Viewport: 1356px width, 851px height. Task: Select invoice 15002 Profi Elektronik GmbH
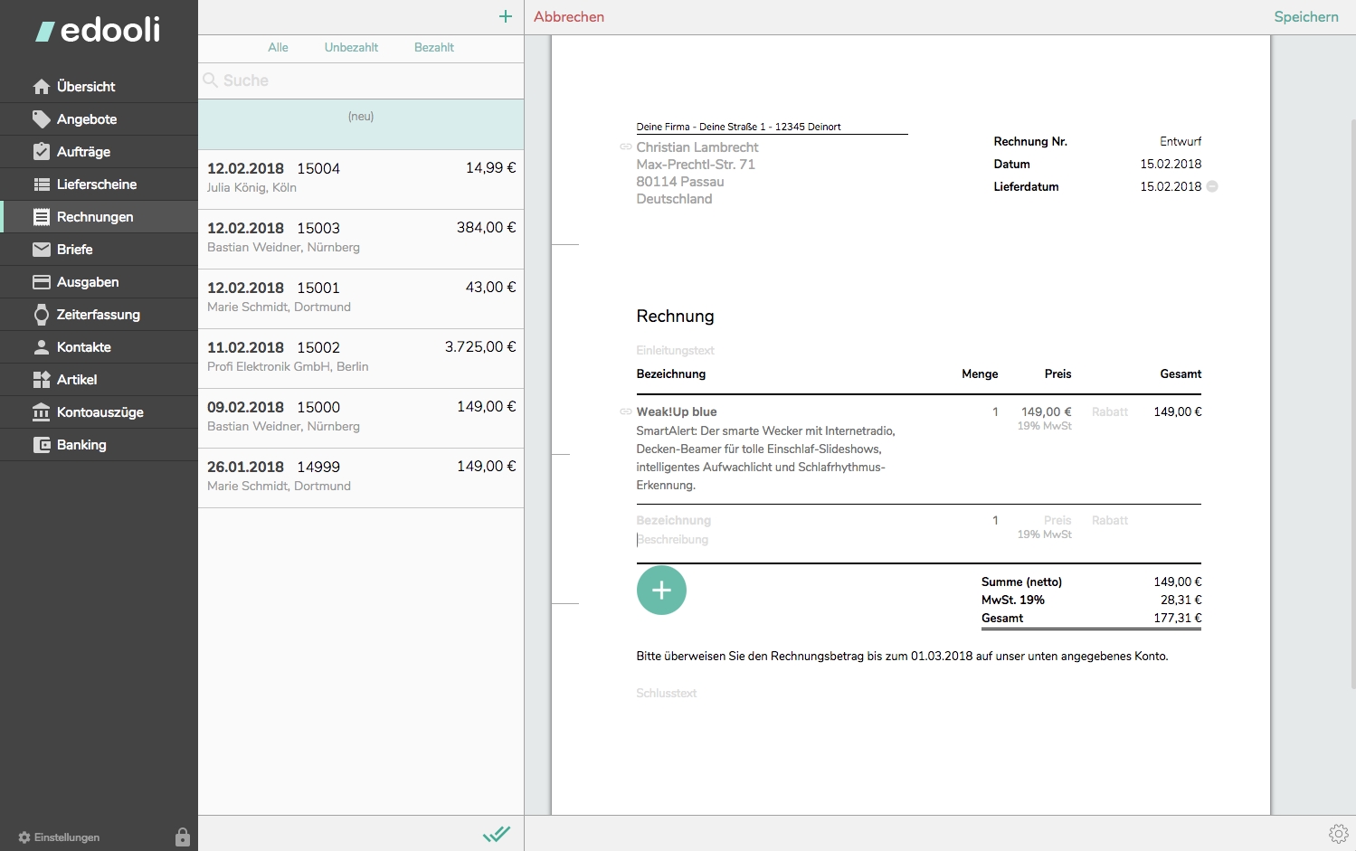pyautogui.click(x=361, y=359)
